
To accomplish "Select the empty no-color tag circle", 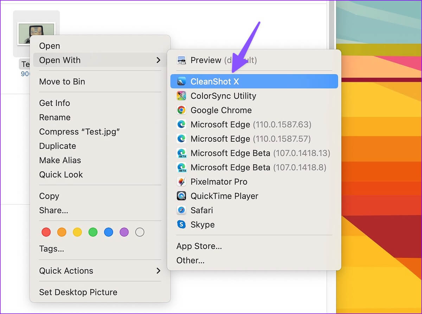I will [x=140, y=232].
